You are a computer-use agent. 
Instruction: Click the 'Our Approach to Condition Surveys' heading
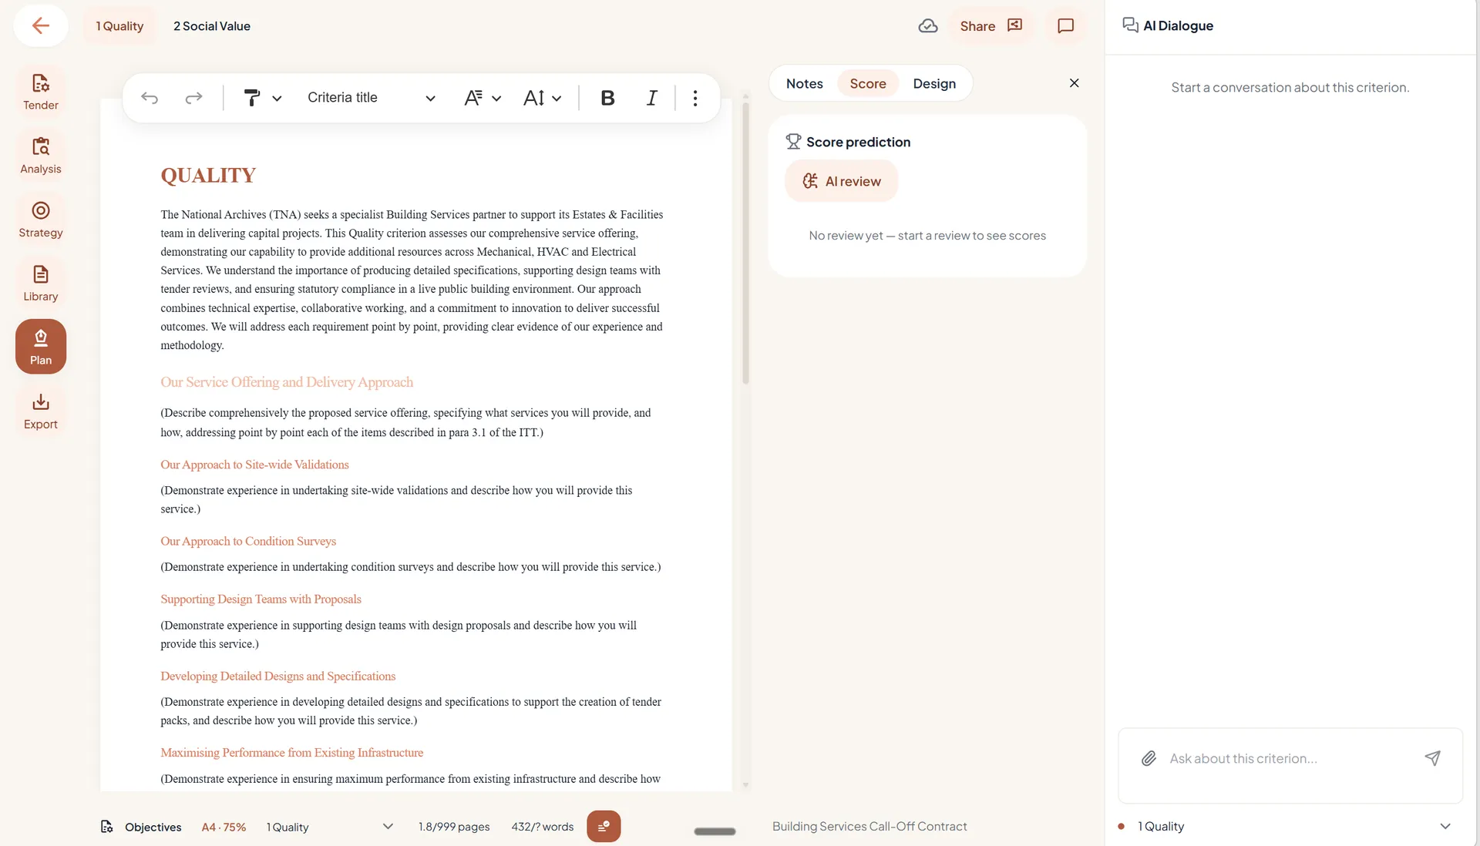(248, 541)
